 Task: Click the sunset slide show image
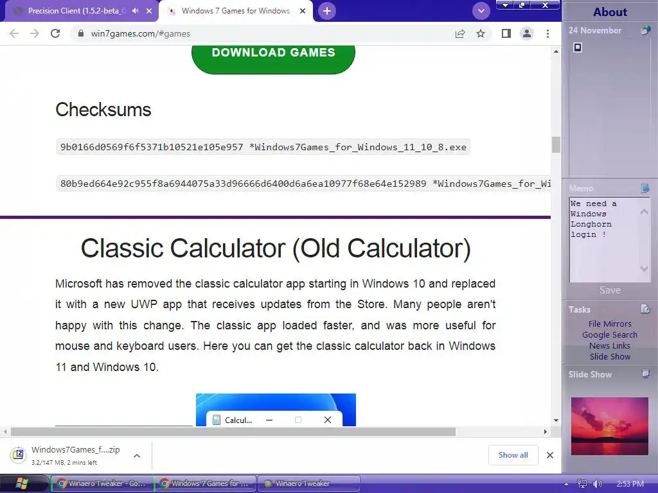pyautogui.click(x=610, y=426)
